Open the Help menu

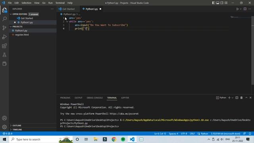coord(70,3)
